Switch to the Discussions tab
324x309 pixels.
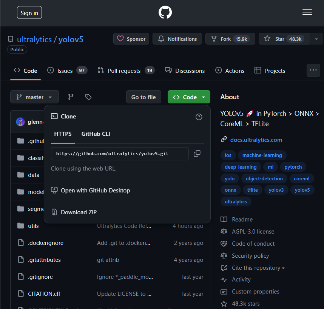click(x=185, y=71)
